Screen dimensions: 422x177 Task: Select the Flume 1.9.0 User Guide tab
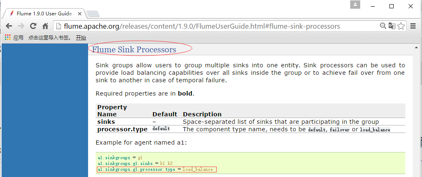44,13
